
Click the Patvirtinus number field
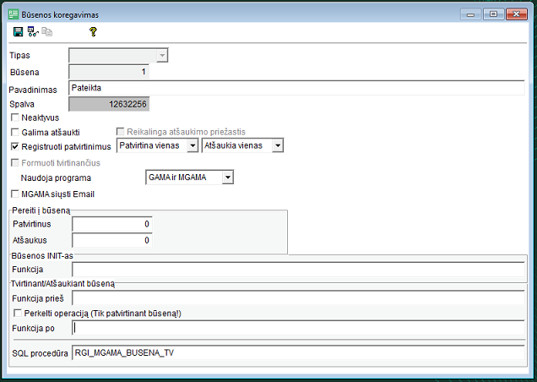[x=111, y=224]
